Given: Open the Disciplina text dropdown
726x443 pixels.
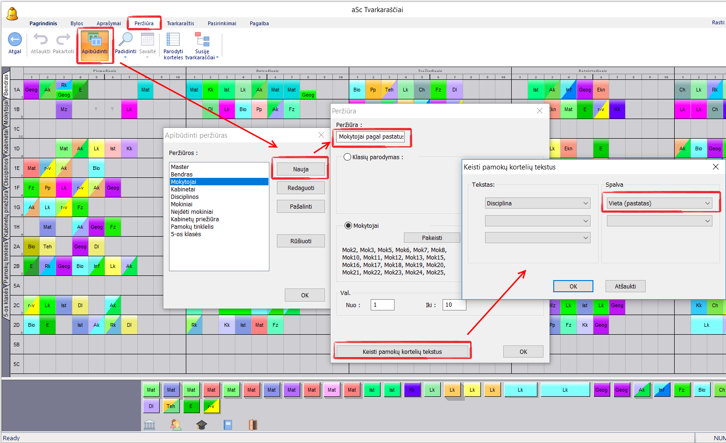Looking at the screenshot, I should (x=537, y=204).
